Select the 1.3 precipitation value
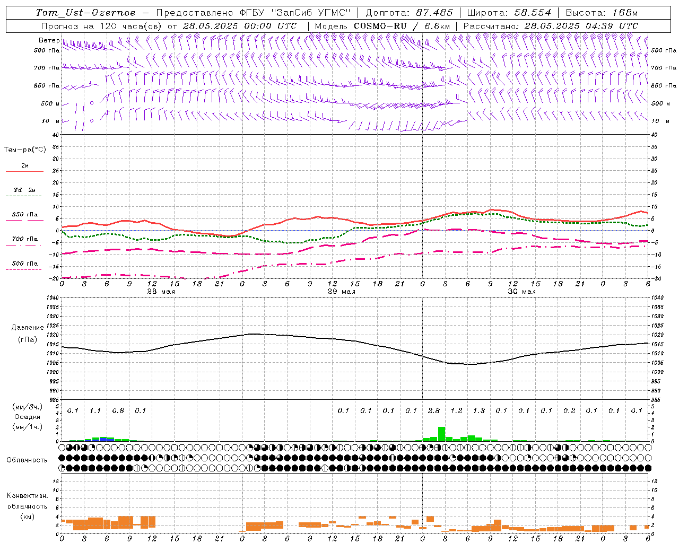Screen dimensions: 679x543 pyautogui.click(x=479, y=410)
